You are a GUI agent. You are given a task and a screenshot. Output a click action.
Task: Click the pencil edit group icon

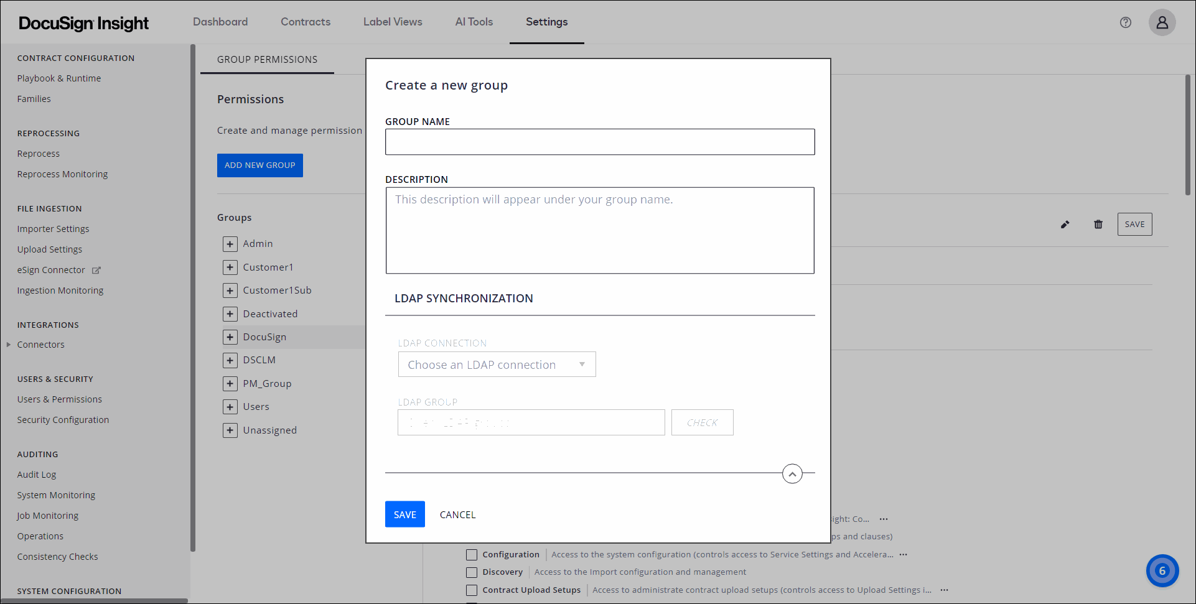point(1065,225)
